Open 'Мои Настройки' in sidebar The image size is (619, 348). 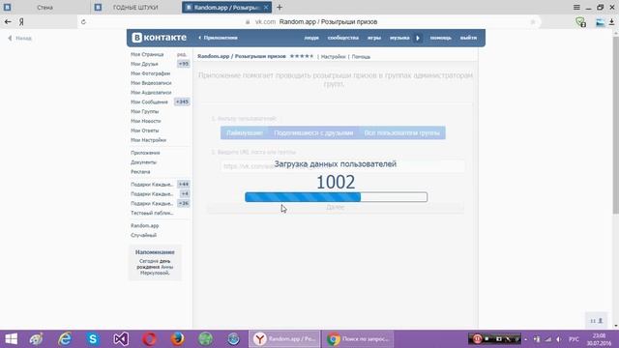tap(148, 140)
